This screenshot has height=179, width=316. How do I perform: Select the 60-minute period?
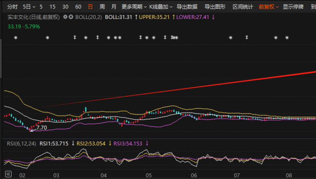point(78,7)
